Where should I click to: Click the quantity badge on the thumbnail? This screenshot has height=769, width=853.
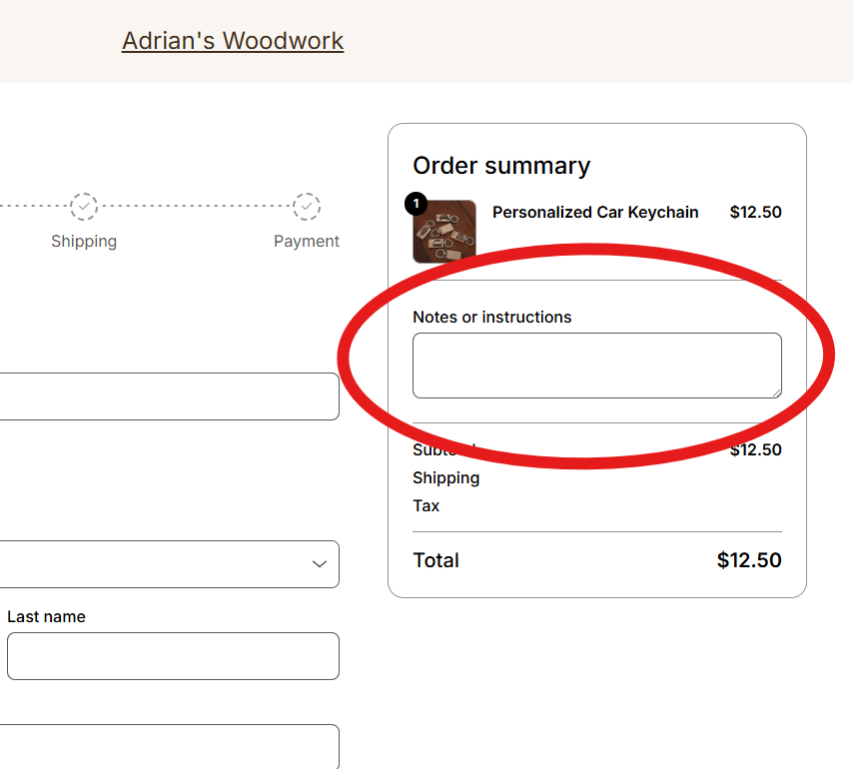coord(417,204)
